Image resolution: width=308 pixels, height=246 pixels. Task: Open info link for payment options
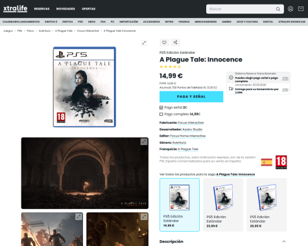(x=285, y=78)
